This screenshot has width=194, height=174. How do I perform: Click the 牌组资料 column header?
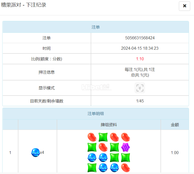coord(109,125)
